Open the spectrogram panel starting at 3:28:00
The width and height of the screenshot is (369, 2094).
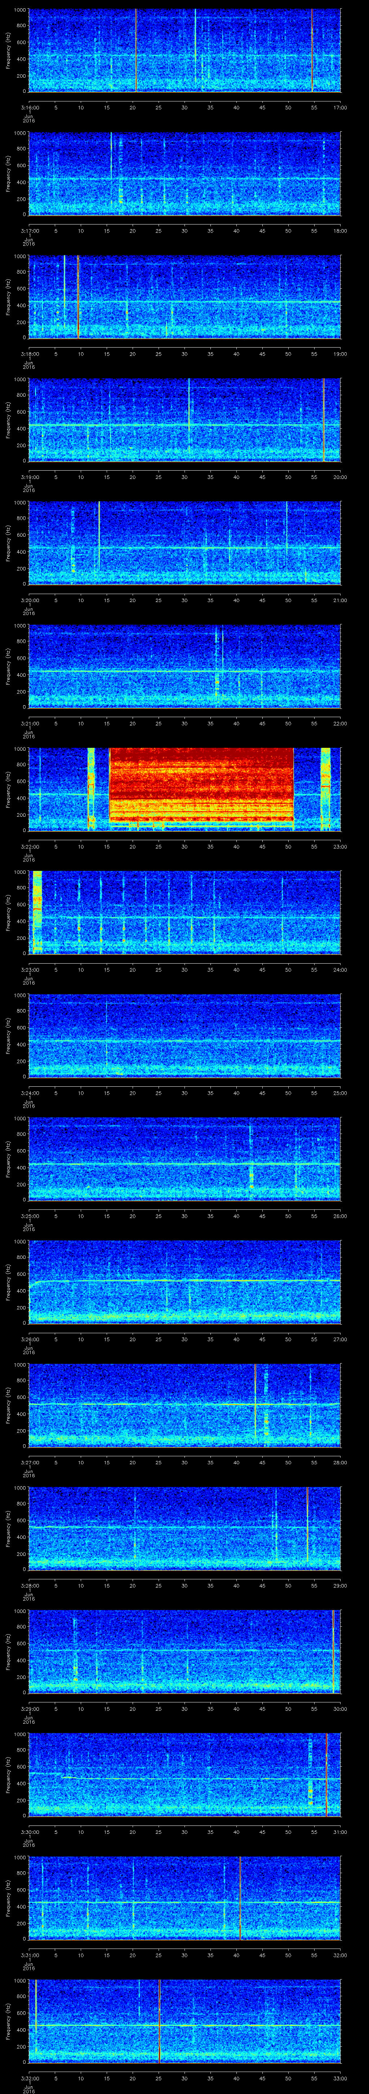[185, 1527]
